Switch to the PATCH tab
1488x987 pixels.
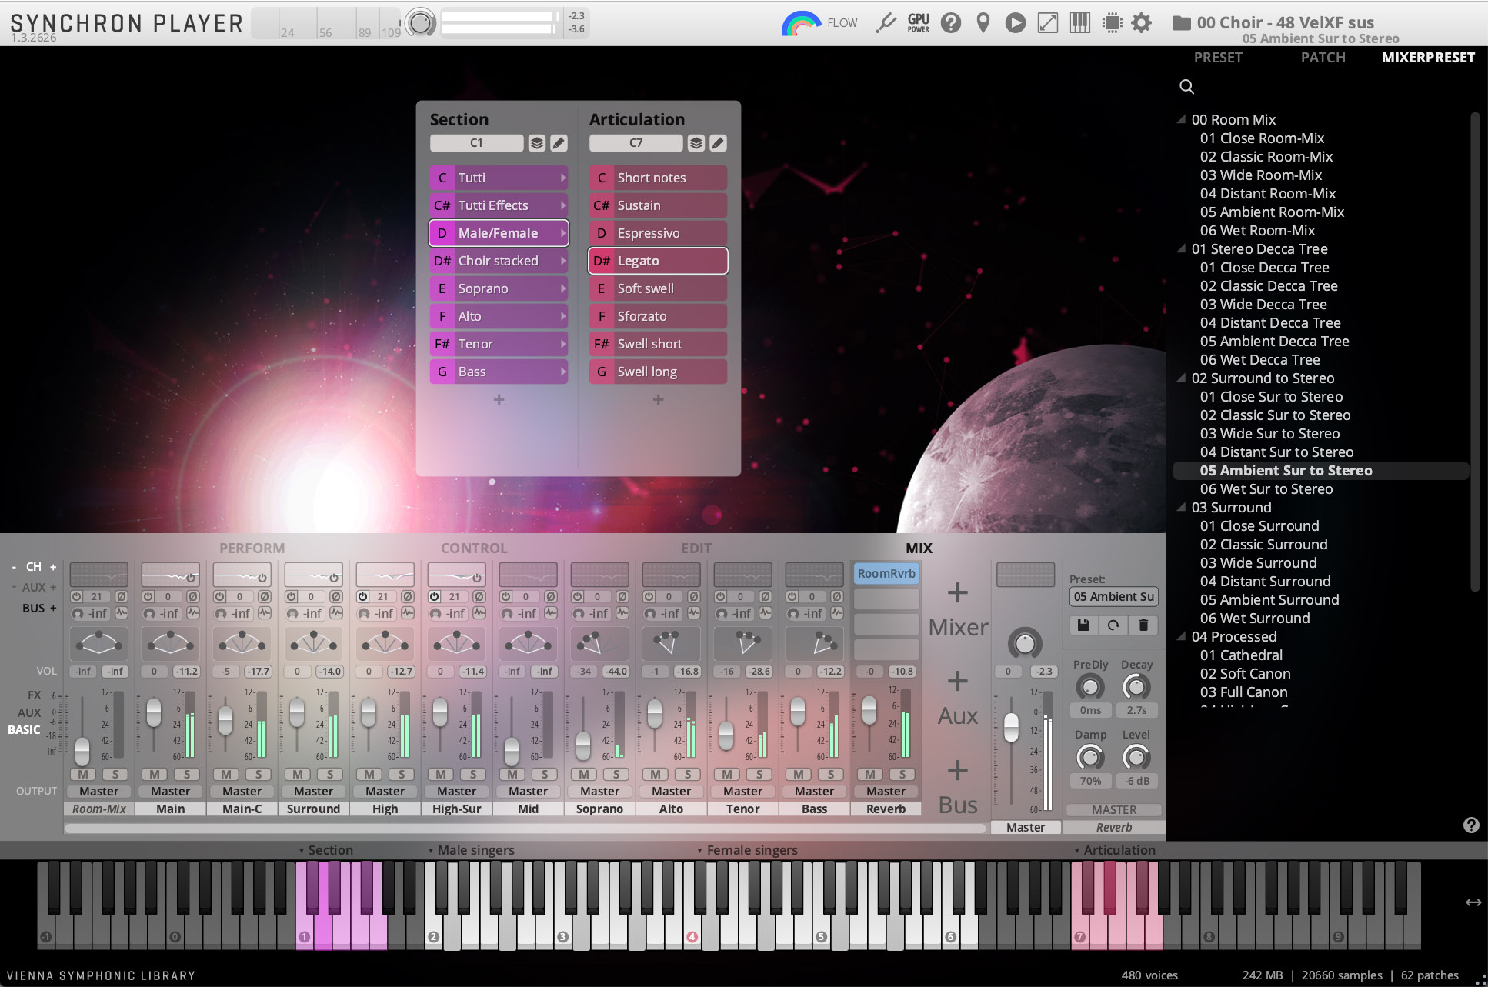tap(1323, 58)
